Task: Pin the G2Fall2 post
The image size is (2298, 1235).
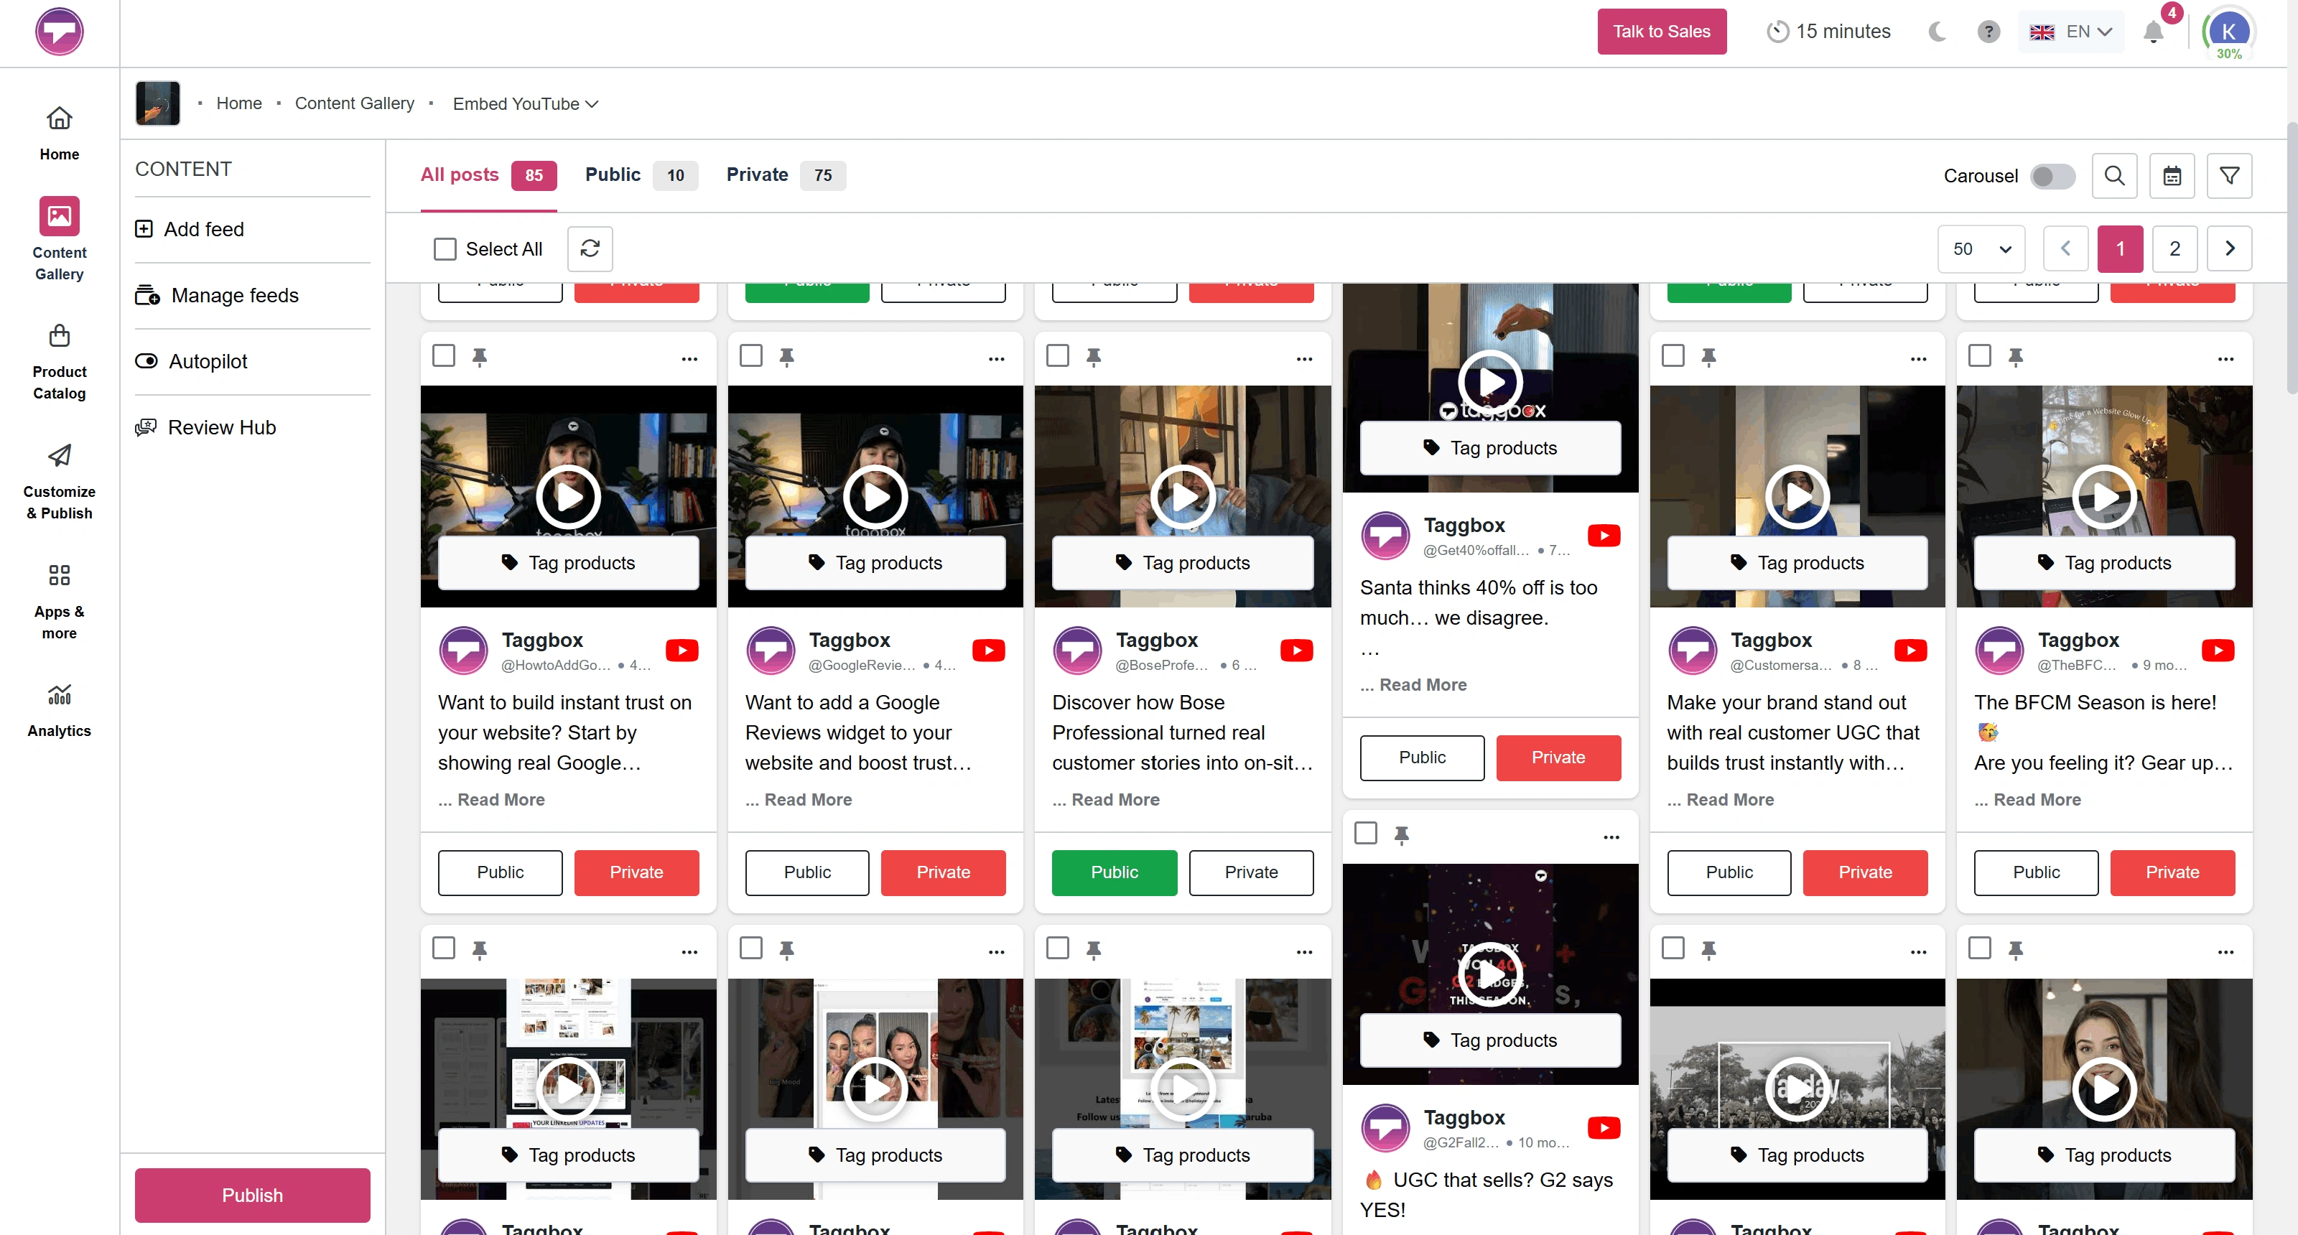Action: (x=1402, y=834)
